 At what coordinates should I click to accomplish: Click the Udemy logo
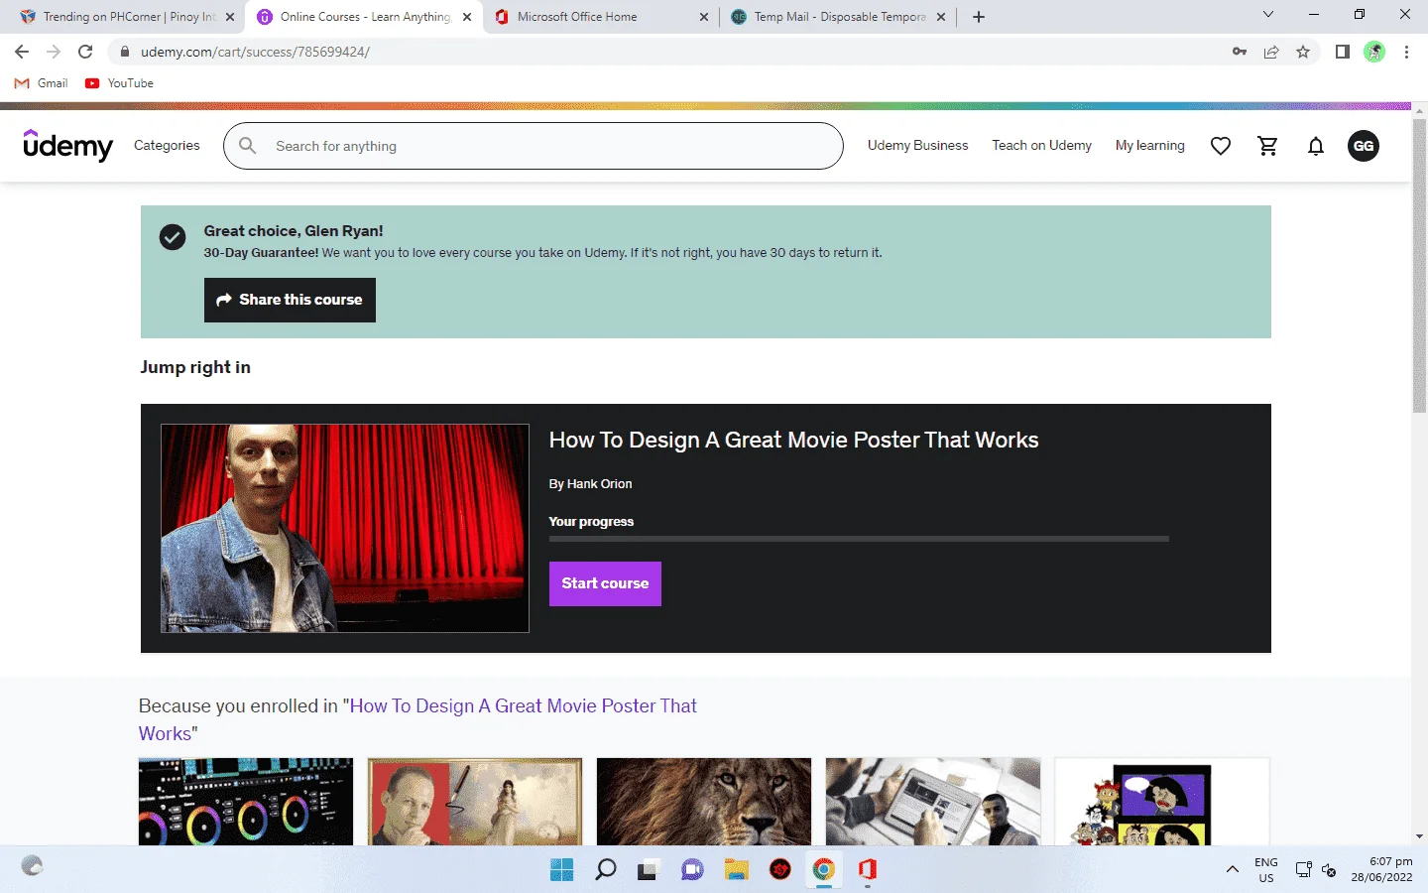coord(68,146)
